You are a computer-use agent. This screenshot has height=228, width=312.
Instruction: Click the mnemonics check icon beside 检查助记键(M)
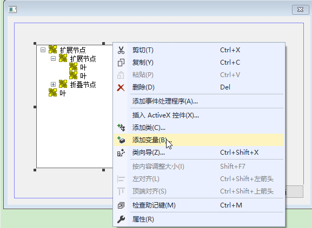coord(121,205)
